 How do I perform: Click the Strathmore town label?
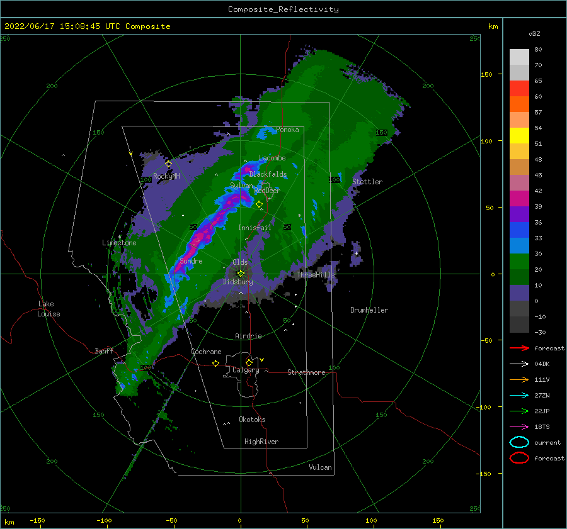[x=306, y=372]
